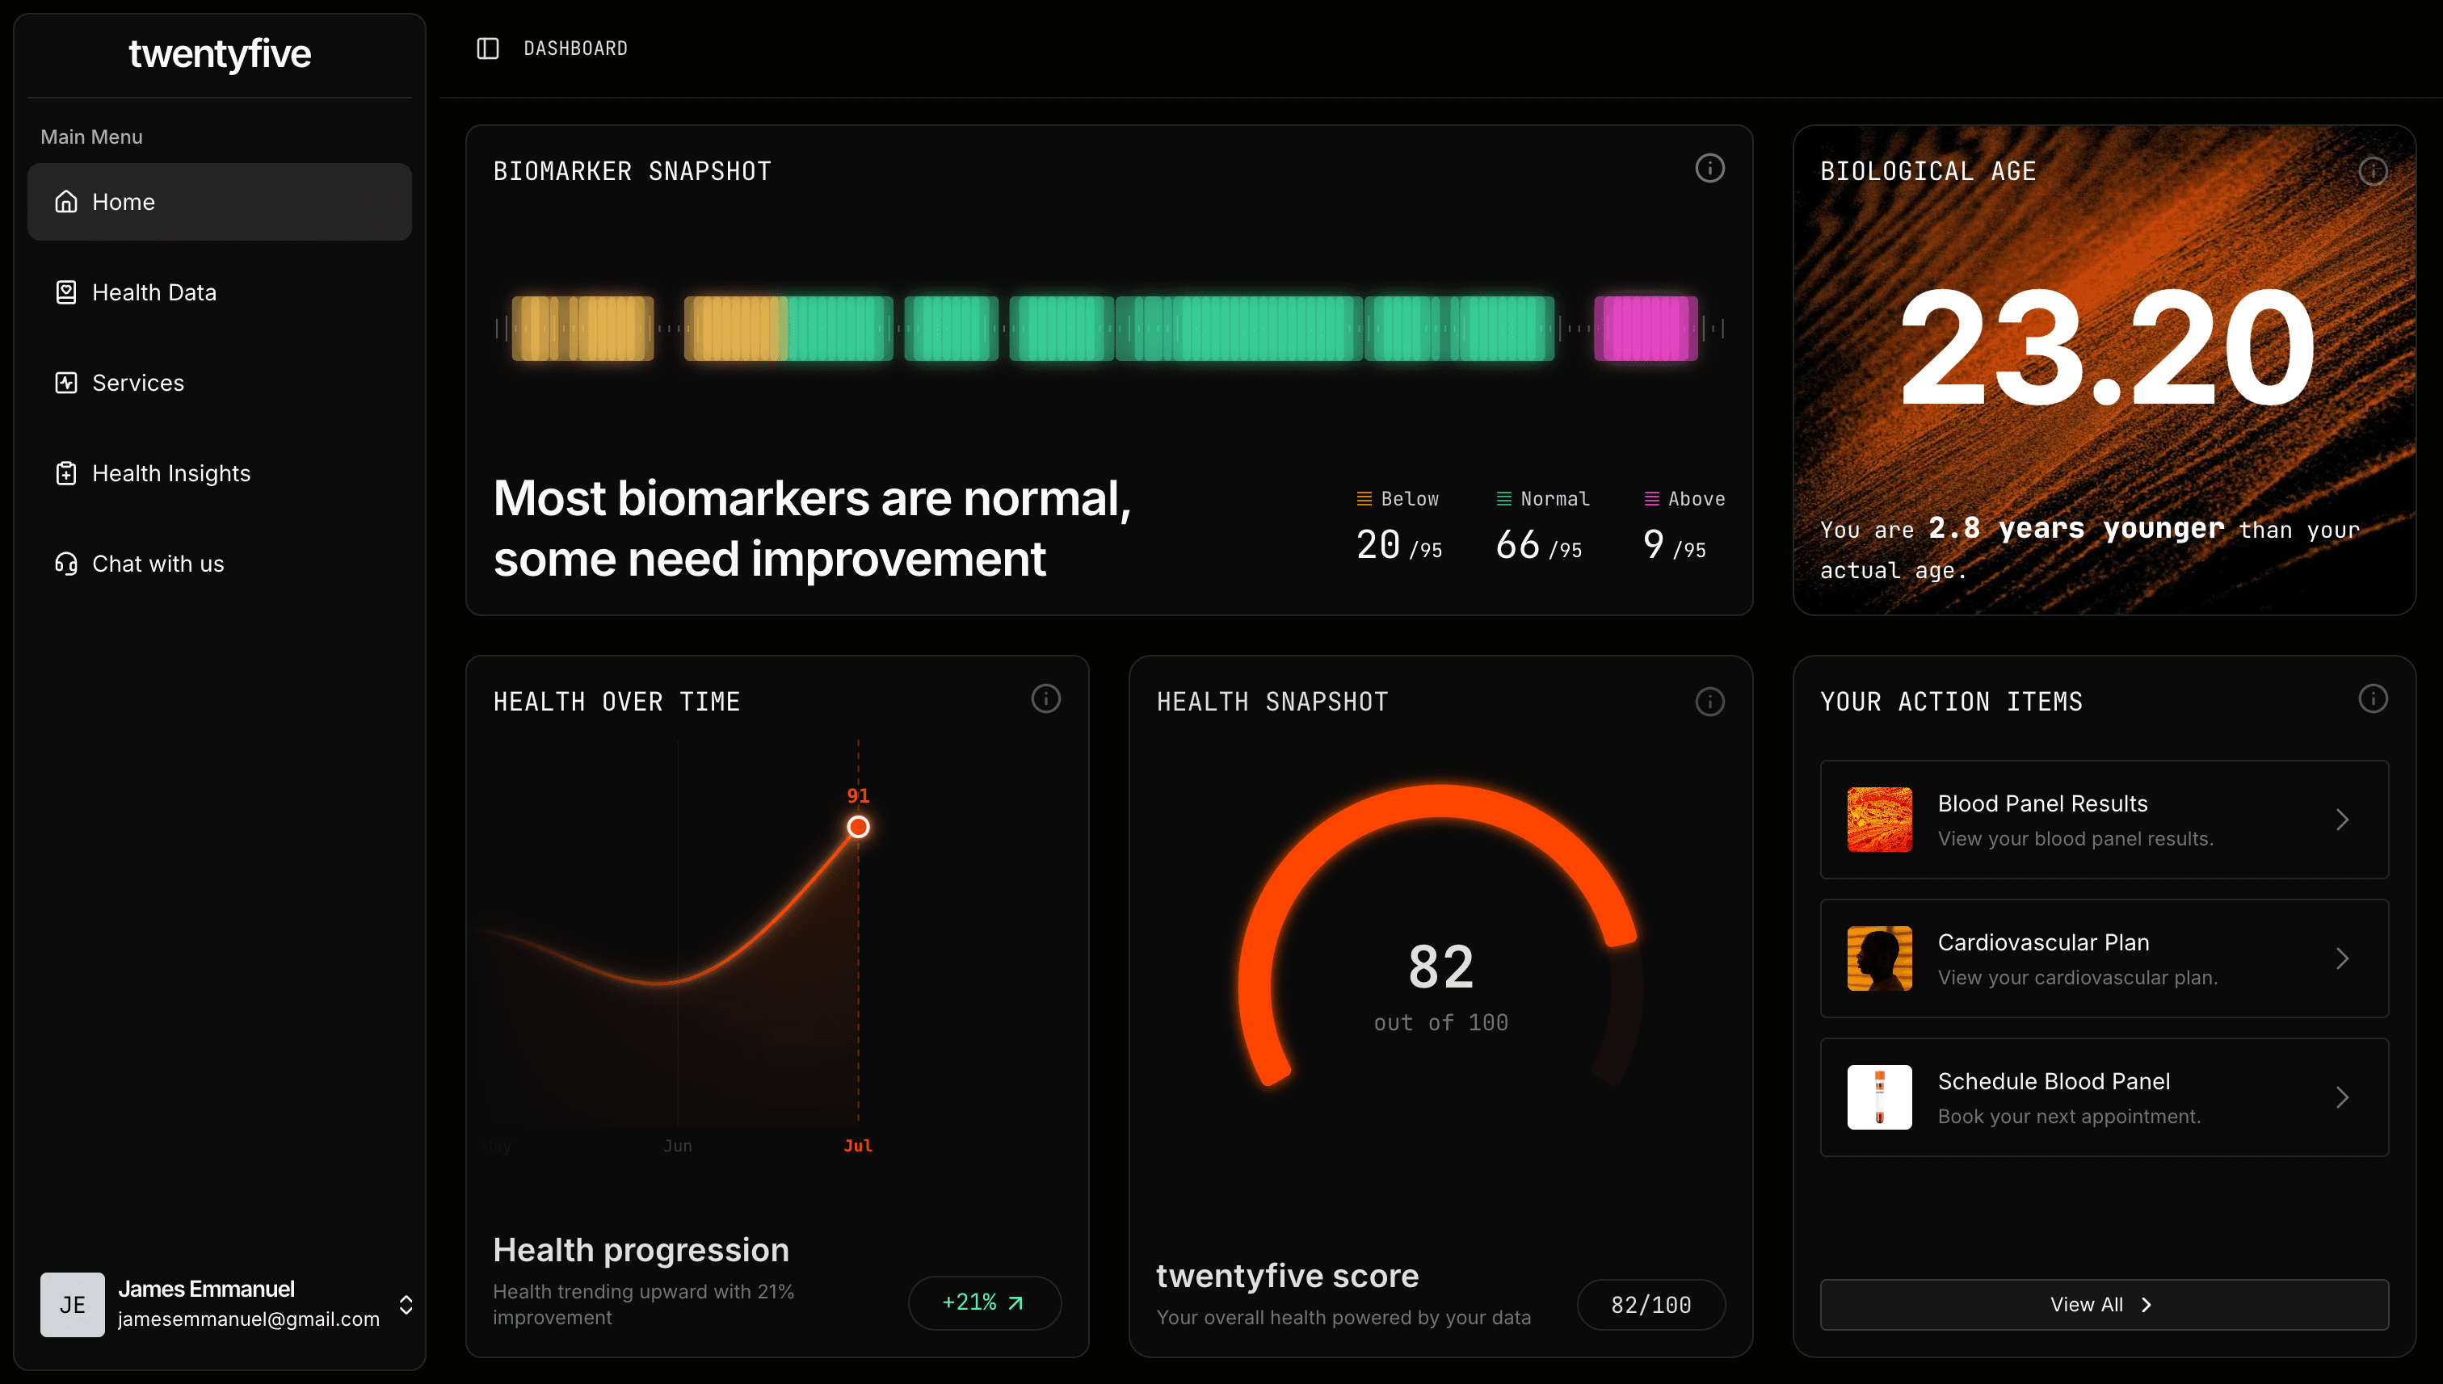
Task: Open the Your Action Items info icon
Action: [2372, 698]
